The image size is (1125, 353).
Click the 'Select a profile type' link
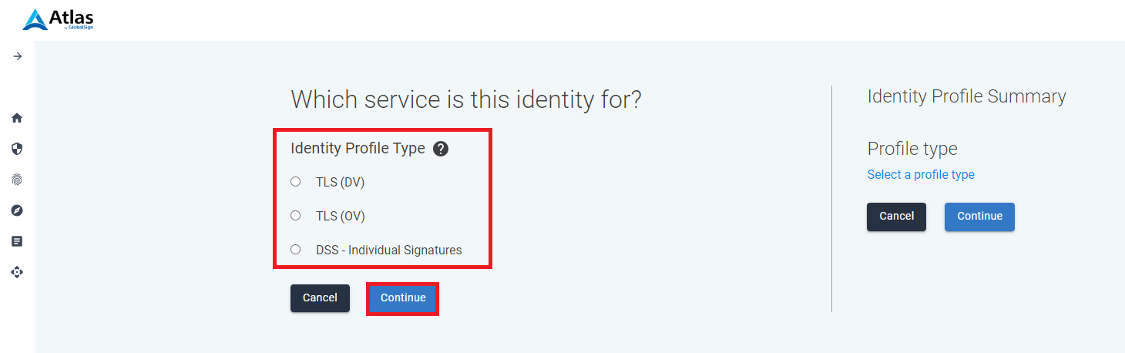pyautogui.click(x=921, y=175)
